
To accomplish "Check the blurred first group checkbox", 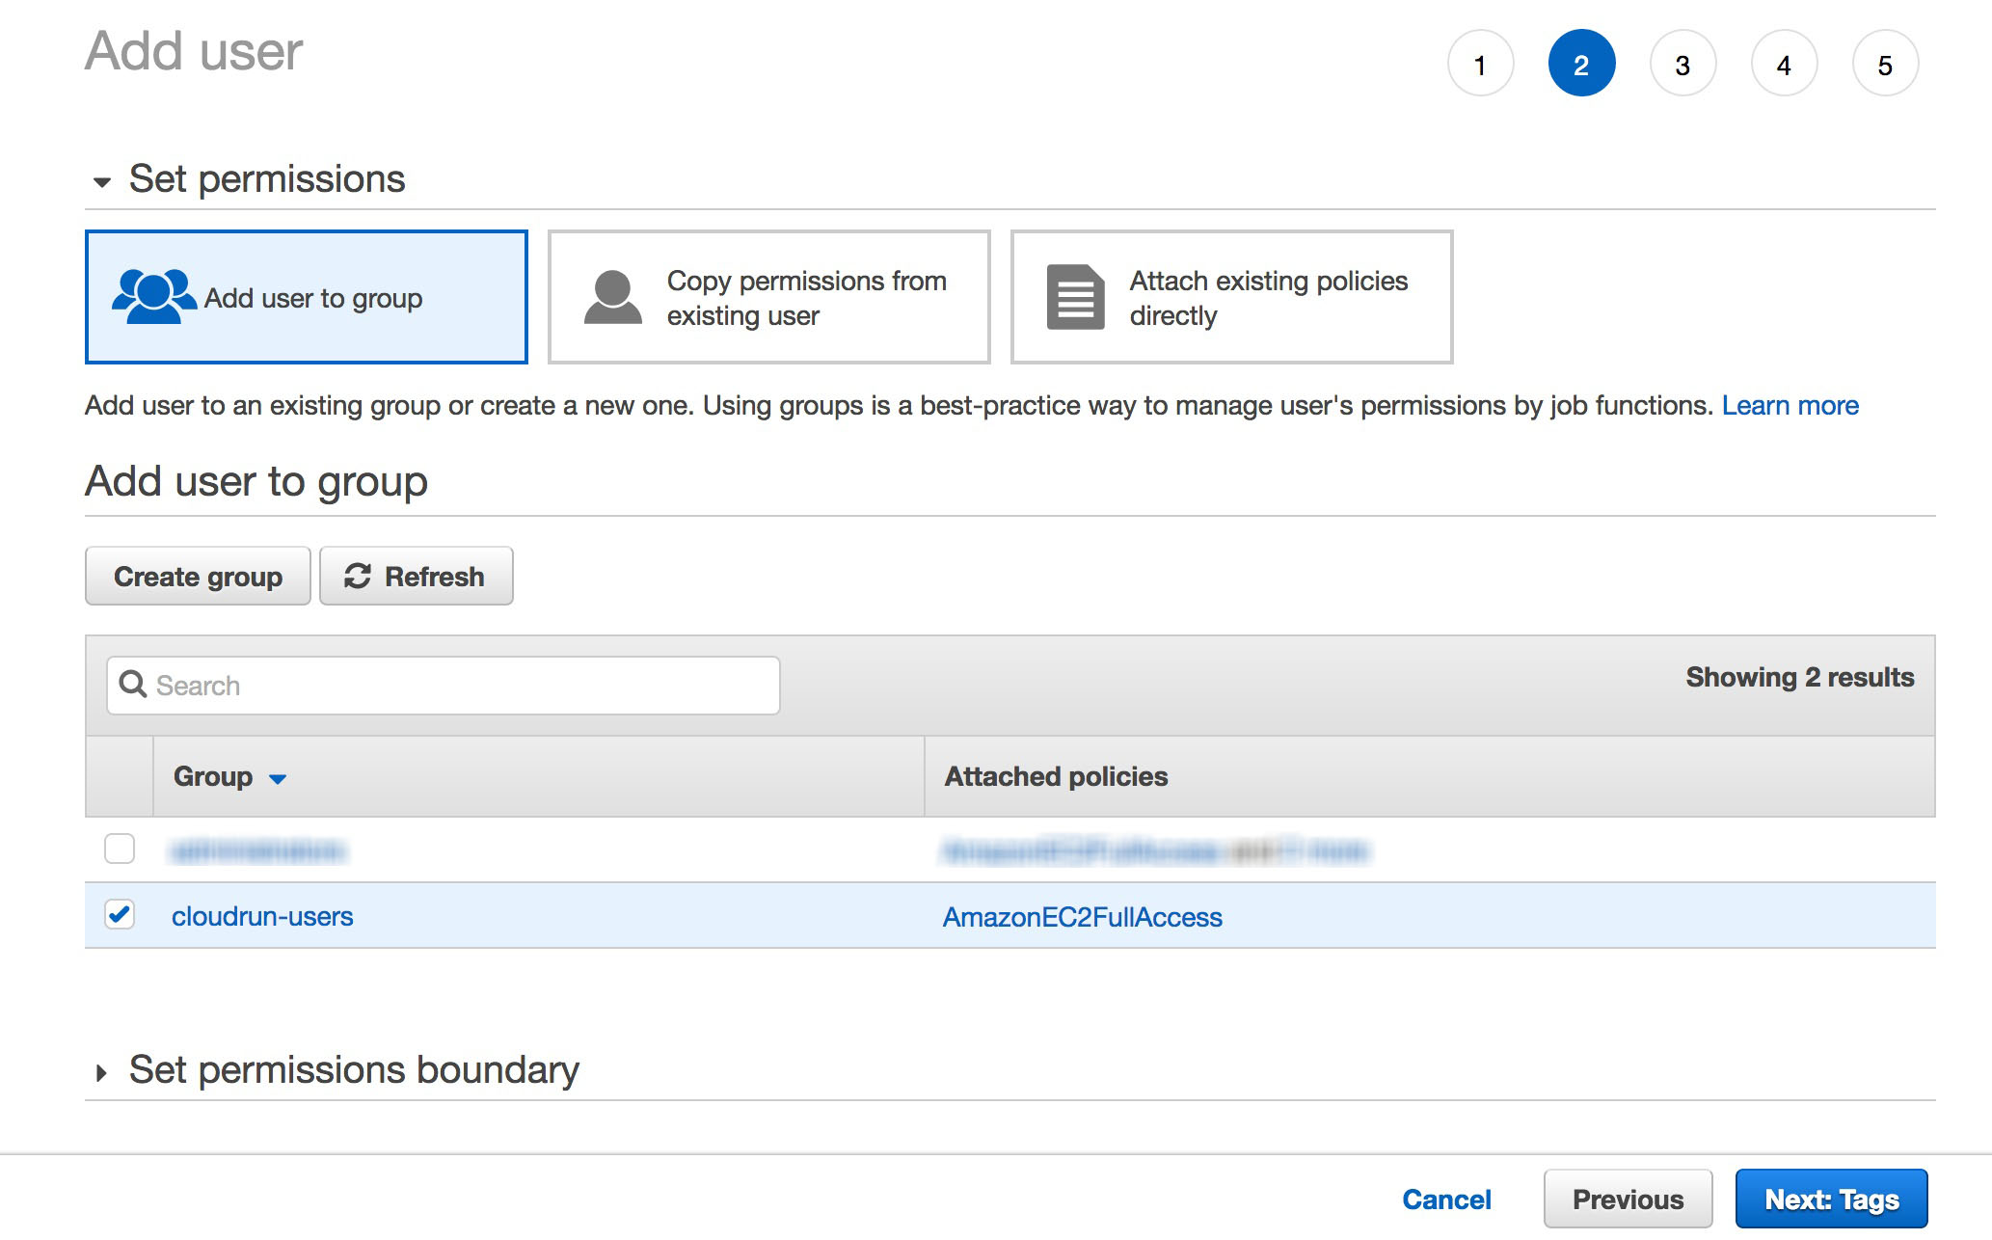I will pos(120,849).
